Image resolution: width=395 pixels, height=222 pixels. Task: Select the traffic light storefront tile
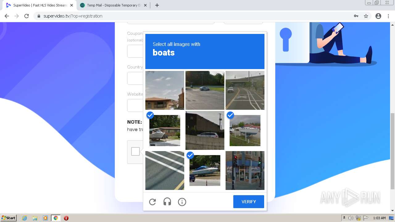click(245, 171)
